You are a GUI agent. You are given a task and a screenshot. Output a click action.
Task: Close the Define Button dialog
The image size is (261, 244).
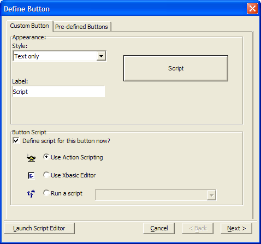point(252,9)
